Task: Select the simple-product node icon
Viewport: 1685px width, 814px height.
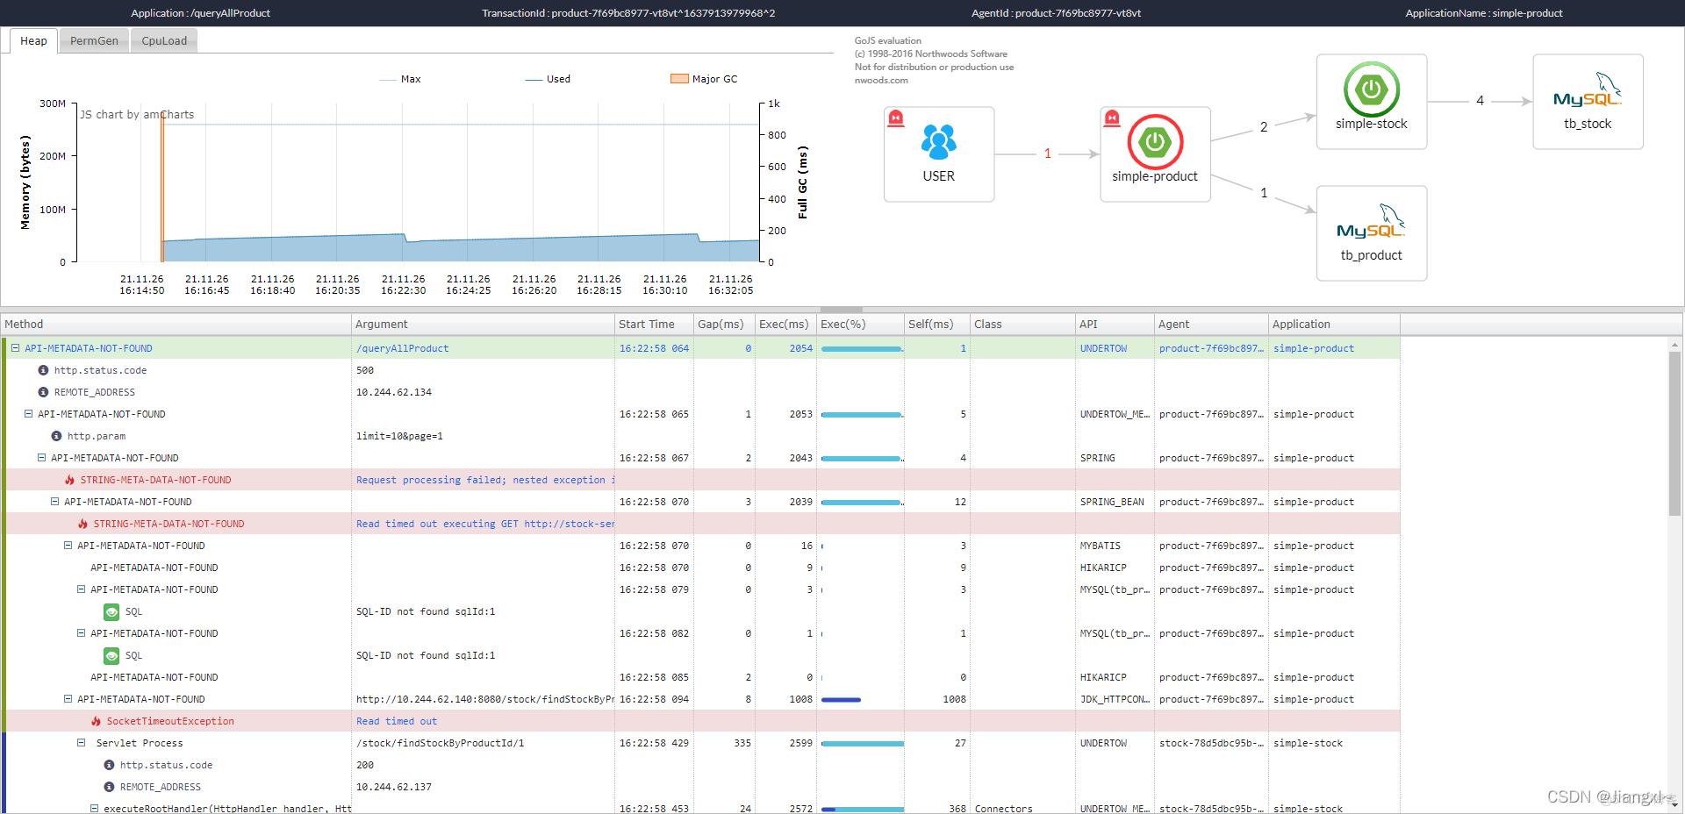Action: (x=1155, y=141)
